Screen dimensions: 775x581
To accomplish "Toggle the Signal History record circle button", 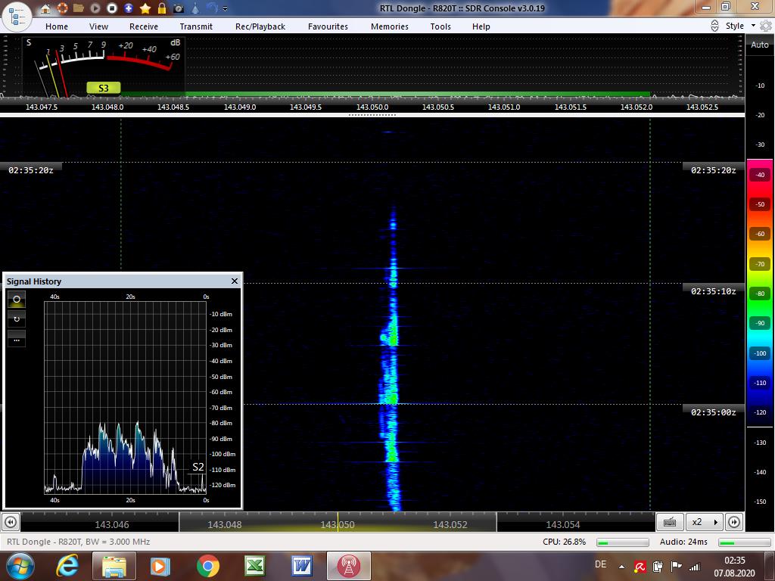I will point(17,300).
